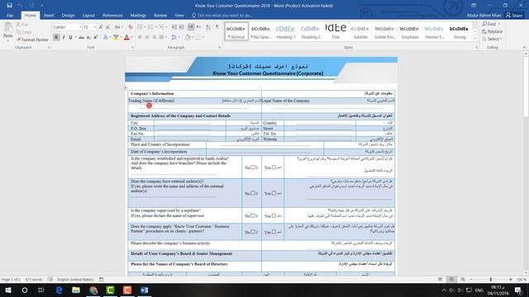Check No for external auditor question

(x=253, y=193)
